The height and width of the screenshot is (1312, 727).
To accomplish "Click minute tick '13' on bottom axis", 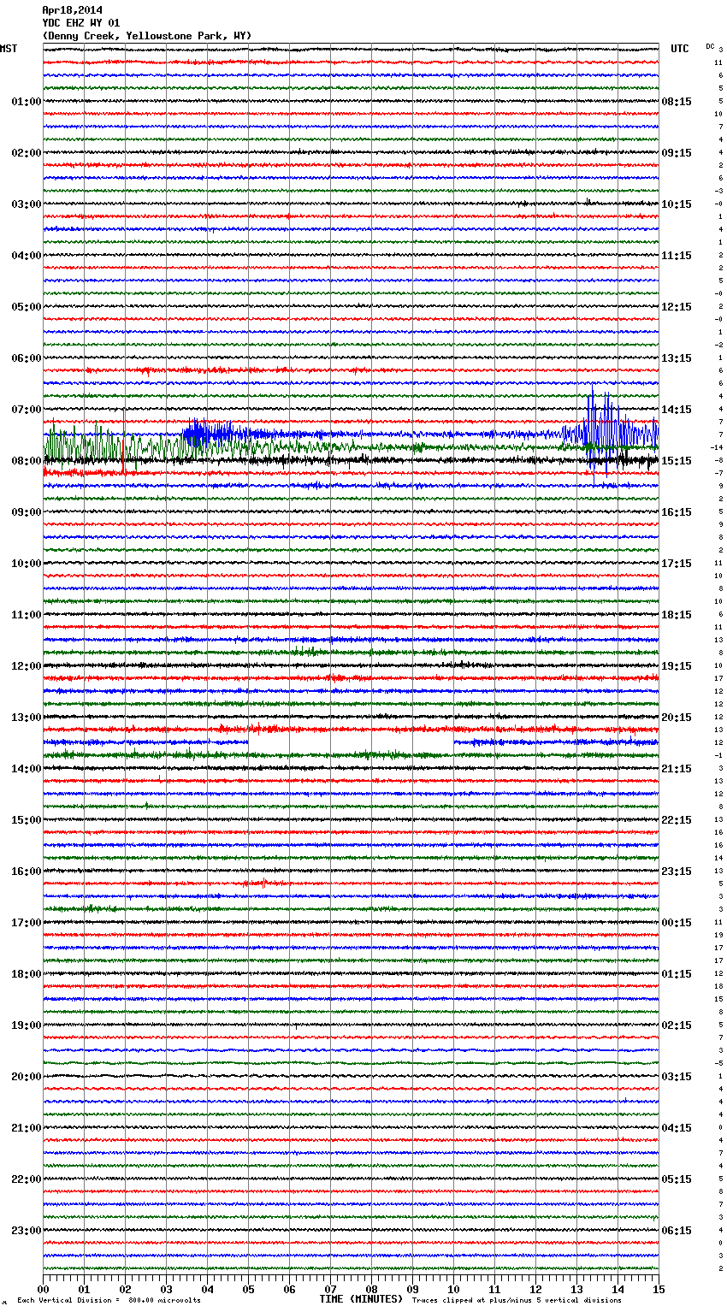I will 577,1289.
